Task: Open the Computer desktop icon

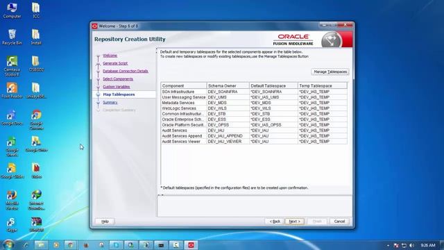Action: tap(12, 10)
